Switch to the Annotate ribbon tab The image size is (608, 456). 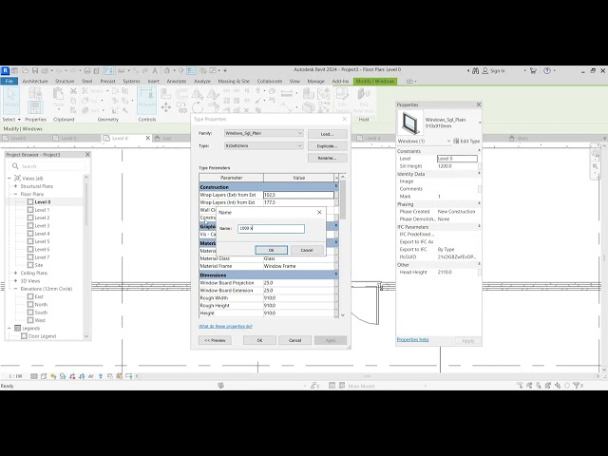177,81
